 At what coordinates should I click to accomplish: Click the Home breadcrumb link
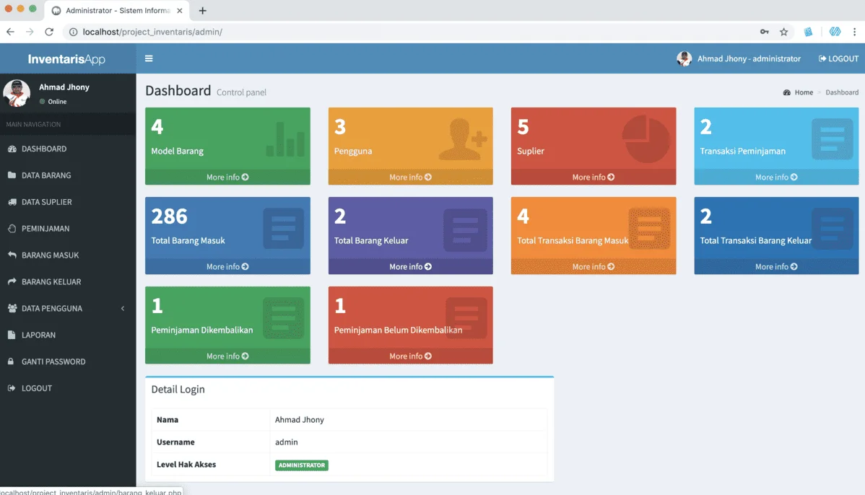click(803, 92)
